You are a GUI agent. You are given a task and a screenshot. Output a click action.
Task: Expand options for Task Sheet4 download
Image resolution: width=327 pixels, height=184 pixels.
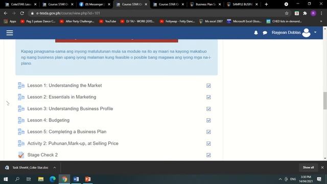click(55, 168)
